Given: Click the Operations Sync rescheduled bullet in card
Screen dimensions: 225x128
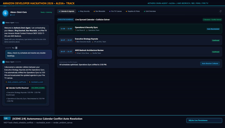Looking at the screenshot, I should (x=25, y=100).
